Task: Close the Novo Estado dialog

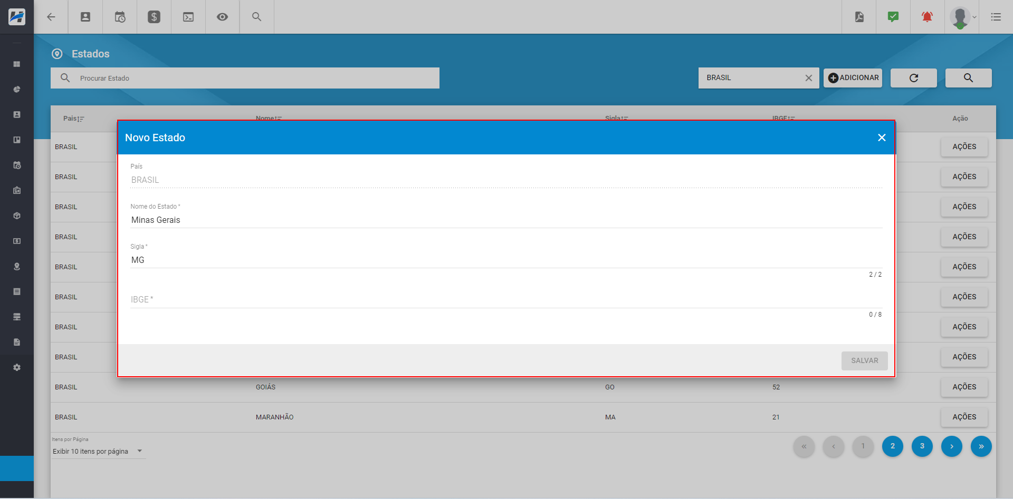Action: point(882,138)
